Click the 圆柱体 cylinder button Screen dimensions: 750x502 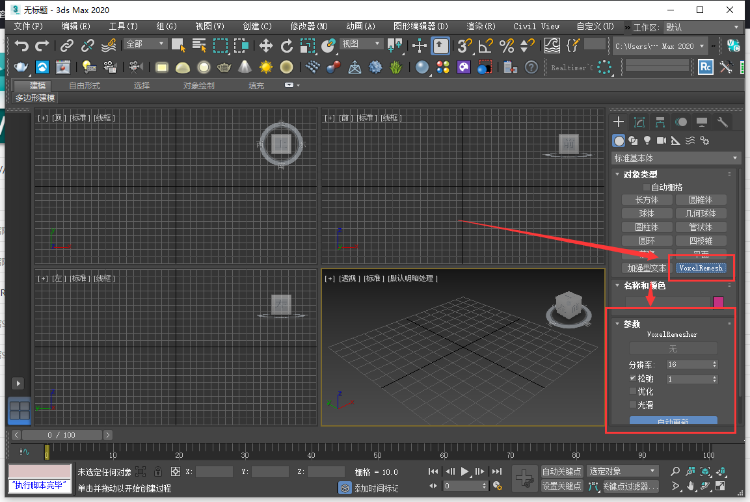pyautogui.click(x=647, y=227)
